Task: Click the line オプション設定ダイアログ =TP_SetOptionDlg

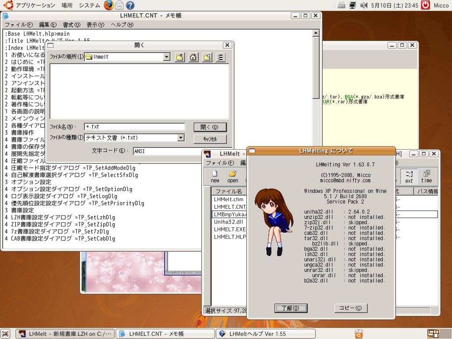Action: tap(68, 189)
